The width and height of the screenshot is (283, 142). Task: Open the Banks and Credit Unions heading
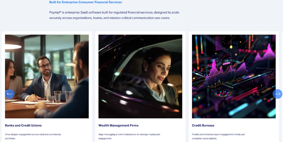point(23,125)
